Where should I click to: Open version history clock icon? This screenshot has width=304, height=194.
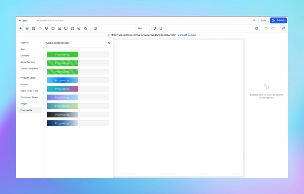257,28
